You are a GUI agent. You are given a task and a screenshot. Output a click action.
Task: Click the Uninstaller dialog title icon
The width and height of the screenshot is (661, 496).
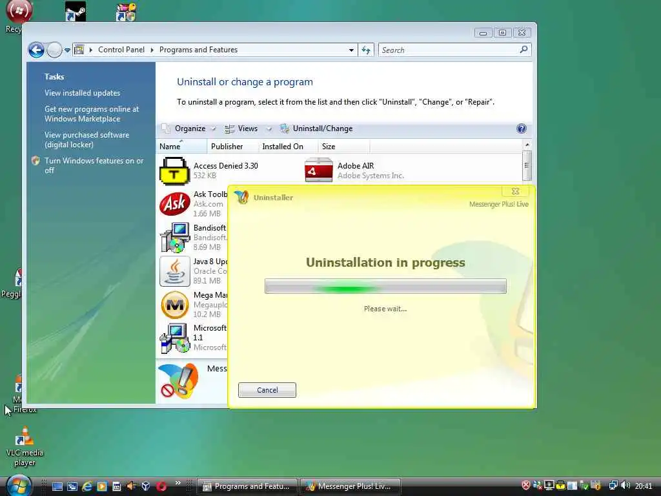241,197
